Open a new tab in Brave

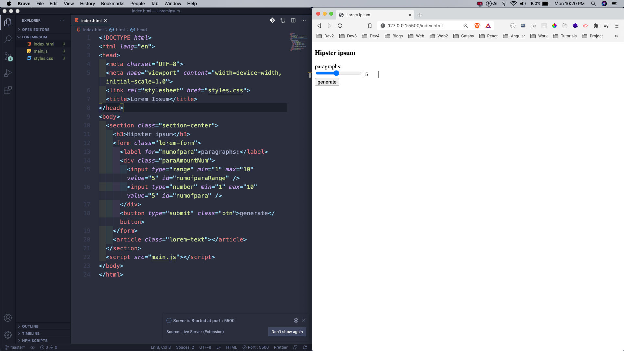click(x=420, y=15)
